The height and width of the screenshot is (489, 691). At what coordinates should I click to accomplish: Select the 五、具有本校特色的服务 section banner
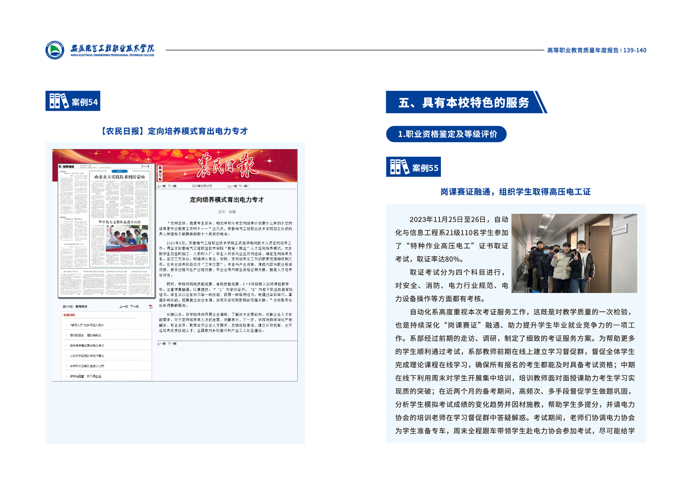463,103
